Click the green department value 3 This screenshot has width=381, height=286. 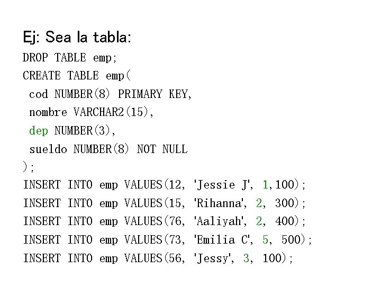(246, 258)
